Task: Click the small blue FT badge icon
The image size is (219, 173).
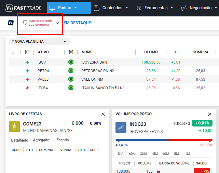Action: click(11, 23)
